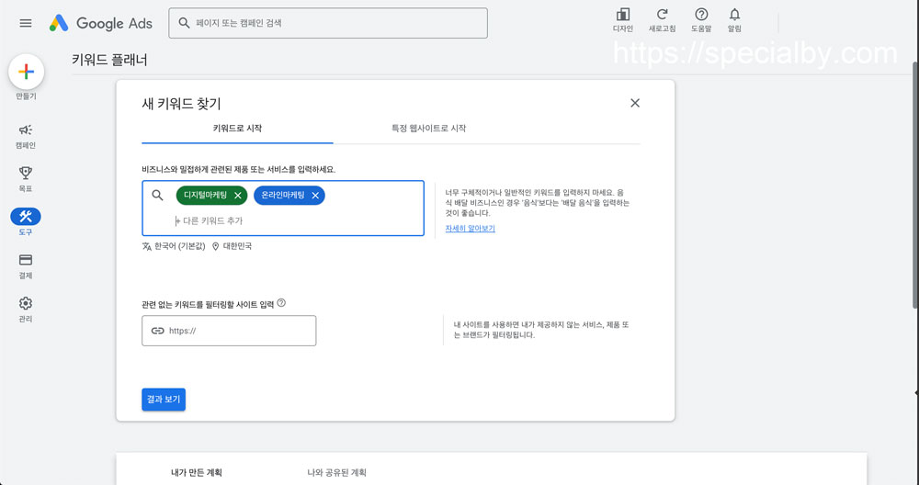Change the 한국어 (기본값) language setting

[174, 246]
